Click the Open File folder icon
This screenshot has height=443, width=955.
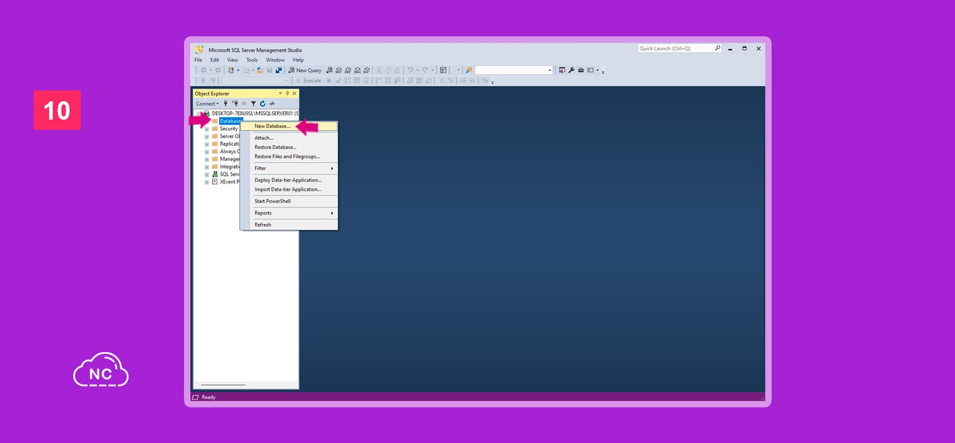(260, 70)
